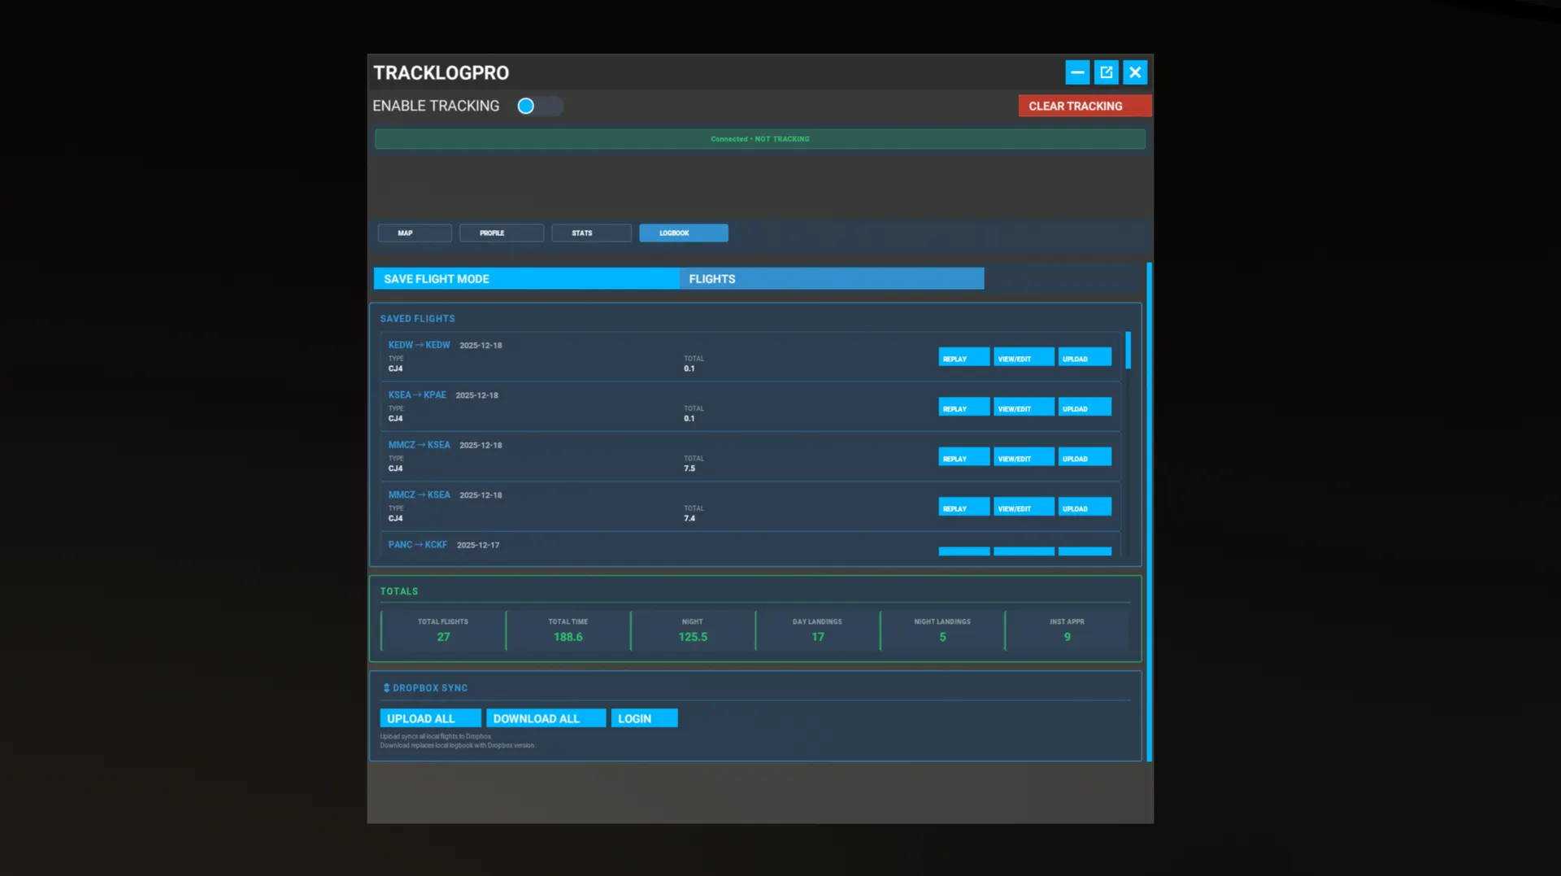This screenshot has height=876, width=1561.
Task: Minimize the TrackLogPro panel
Action: tap(1077, 72)
